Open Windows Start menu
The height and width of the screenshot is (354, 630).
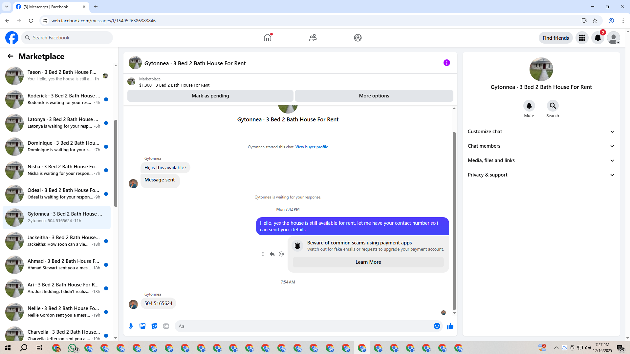(x=8, y=348)
